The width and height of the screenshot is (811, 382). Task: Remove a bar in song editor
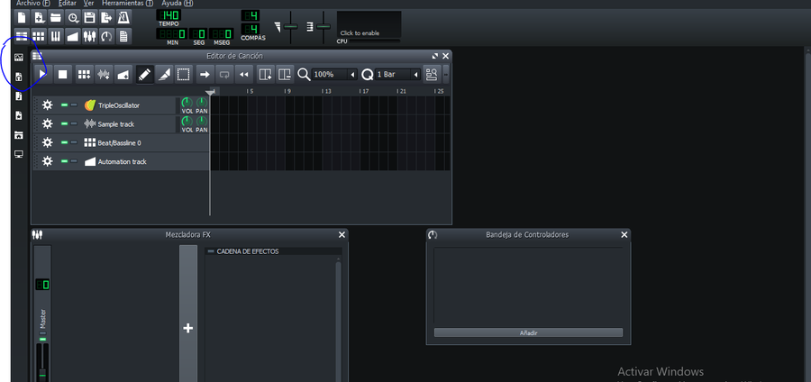[x=285, y=75]
